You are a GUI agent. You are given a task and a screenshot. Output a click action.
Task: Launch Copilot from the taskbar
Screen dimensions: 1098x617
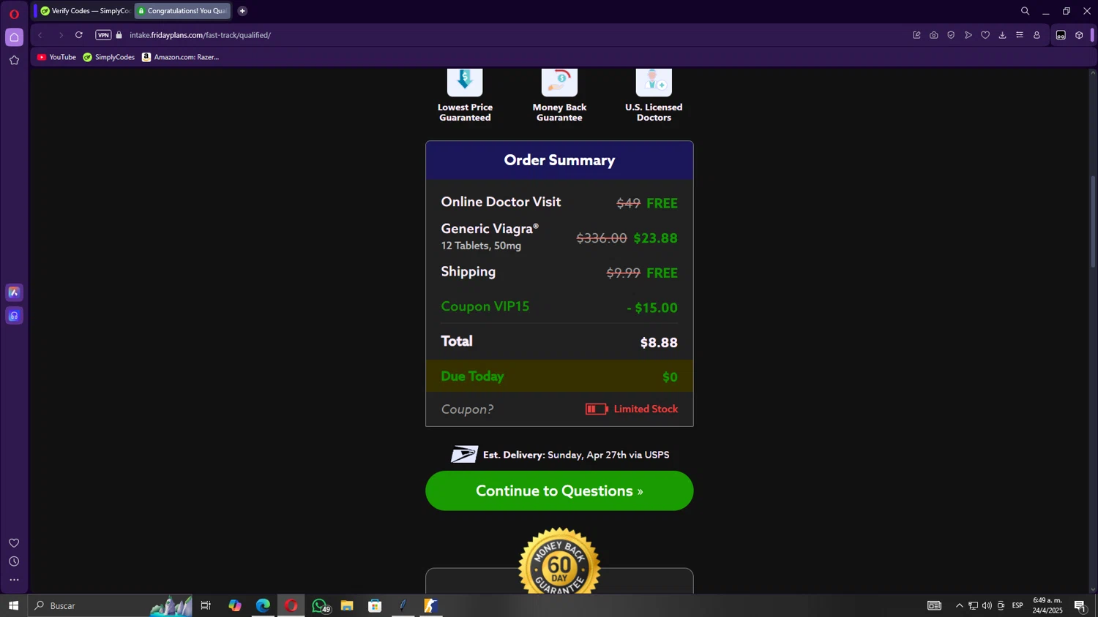coord(234,605)
